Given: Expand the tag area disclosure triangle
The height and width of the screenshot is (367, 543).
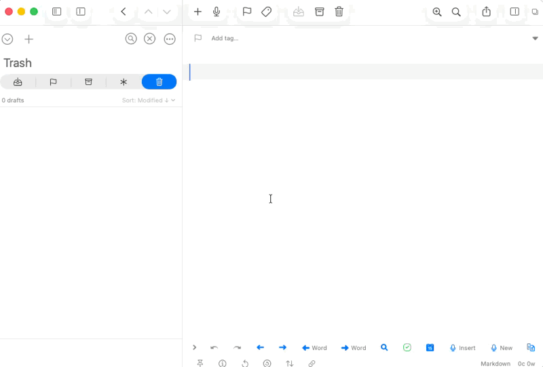Looking at the screenshot, I should click(x=535, y=39).
